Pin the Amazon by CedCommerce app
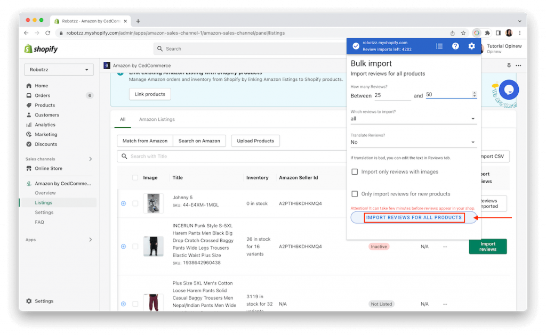 click(509, 65)
